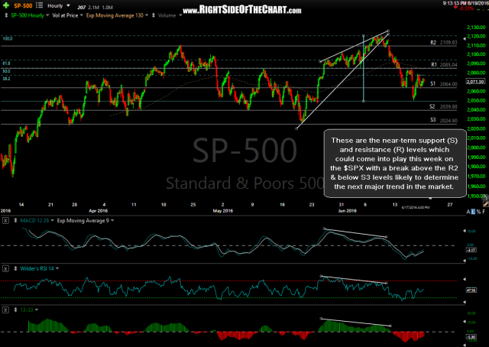The width and height of the screenshot is (489, 347).
Task: Close the Wilder's RSI pane with X
Action: (5, 268)
